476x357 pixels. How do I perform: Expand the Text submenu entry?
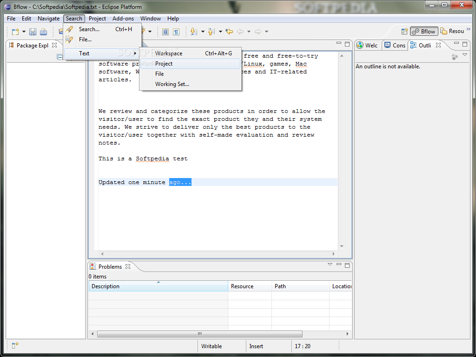(103, 53)
